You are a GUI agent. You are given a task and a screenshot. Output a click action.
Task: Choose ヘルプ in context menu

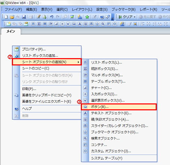47,109
